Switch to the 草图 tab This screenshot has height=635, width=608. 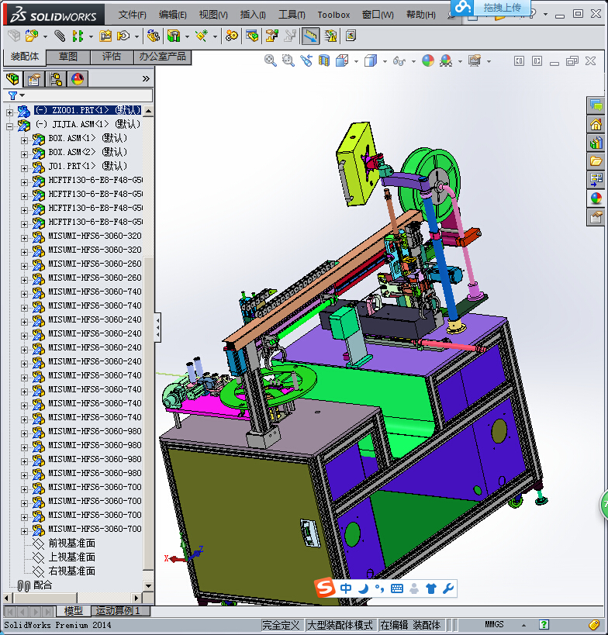[68, 57]
